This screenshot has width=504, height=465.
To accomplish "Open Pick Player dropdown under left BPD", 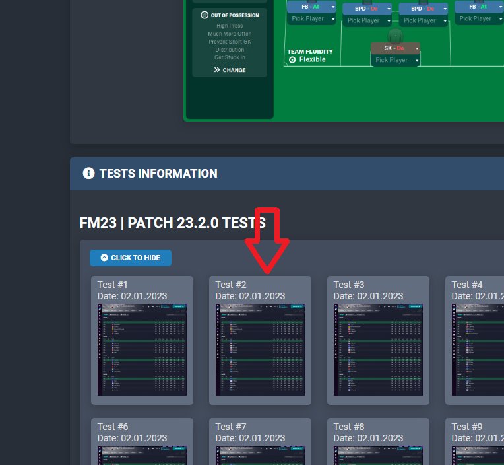I will click(x=367, y=20).
